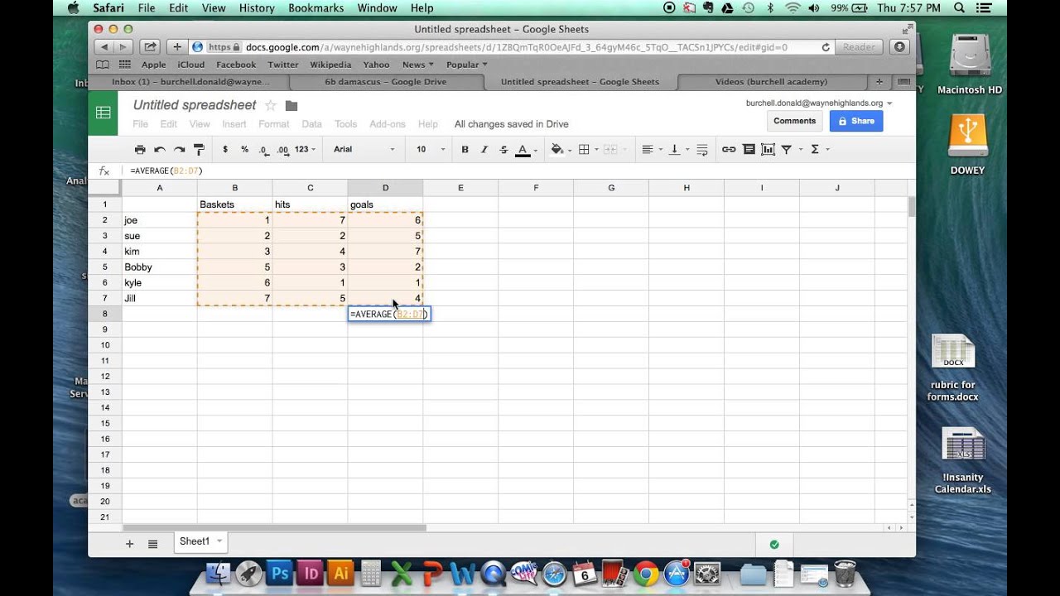Click the Untitled spreadsheet title
1060x596 pixels.
195,105
